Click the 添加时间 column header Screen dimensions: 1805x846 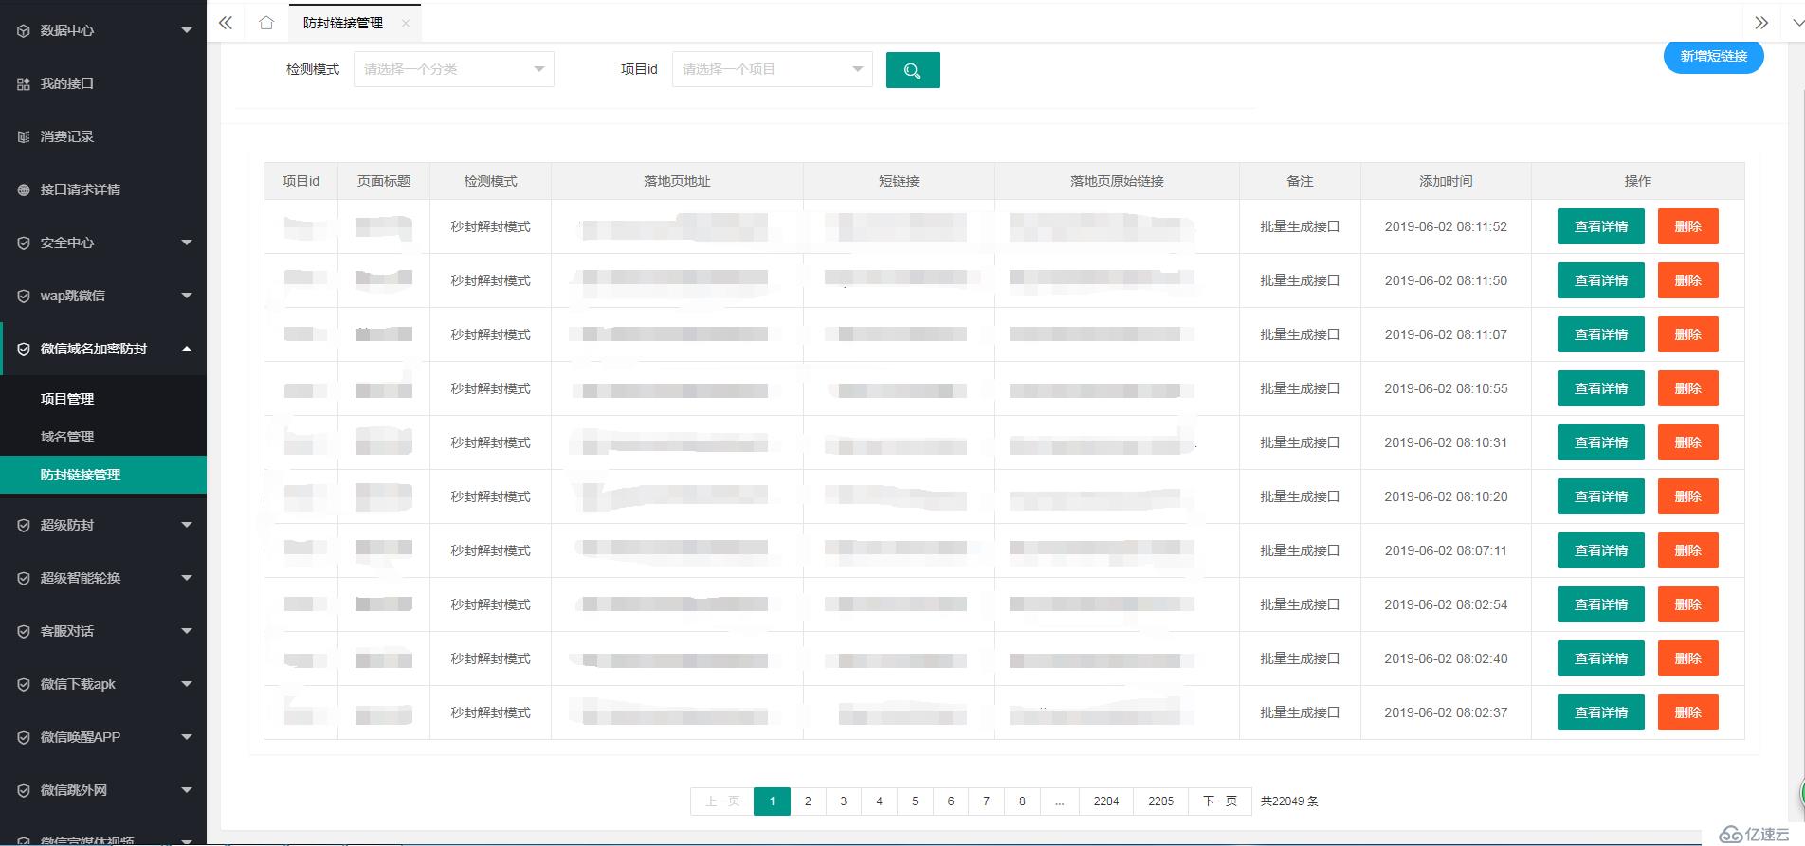[x=1446, y=181]
